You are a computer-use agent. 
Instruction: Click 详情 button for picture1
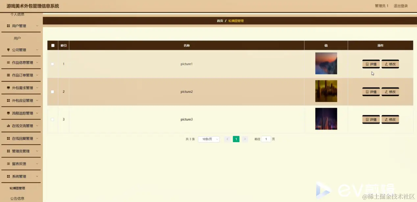pyautogui.click(x=371, y=64)
